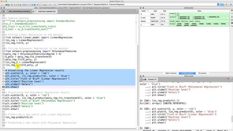233x131 pixels.
Task: Open dataset 'Column names: Position, Level, Salary' cell
Action: [199, 21]
